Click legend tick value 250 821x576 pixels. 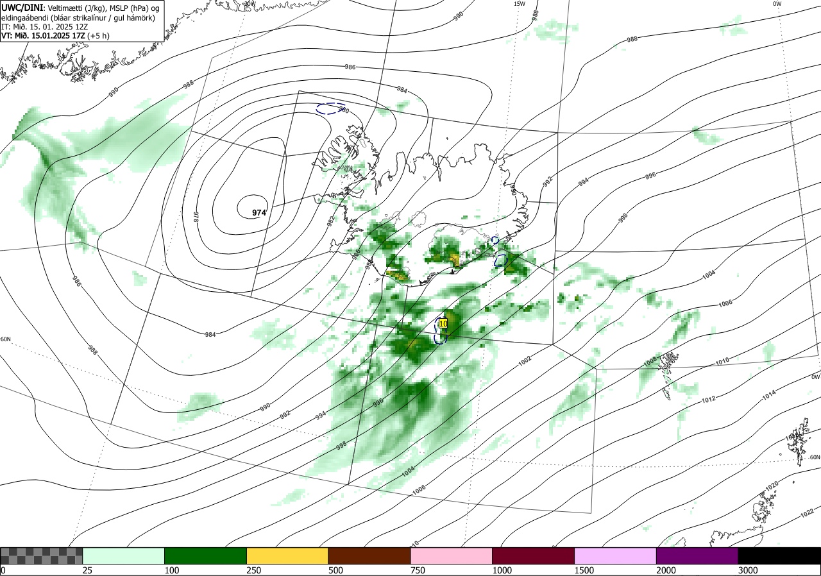253,570
